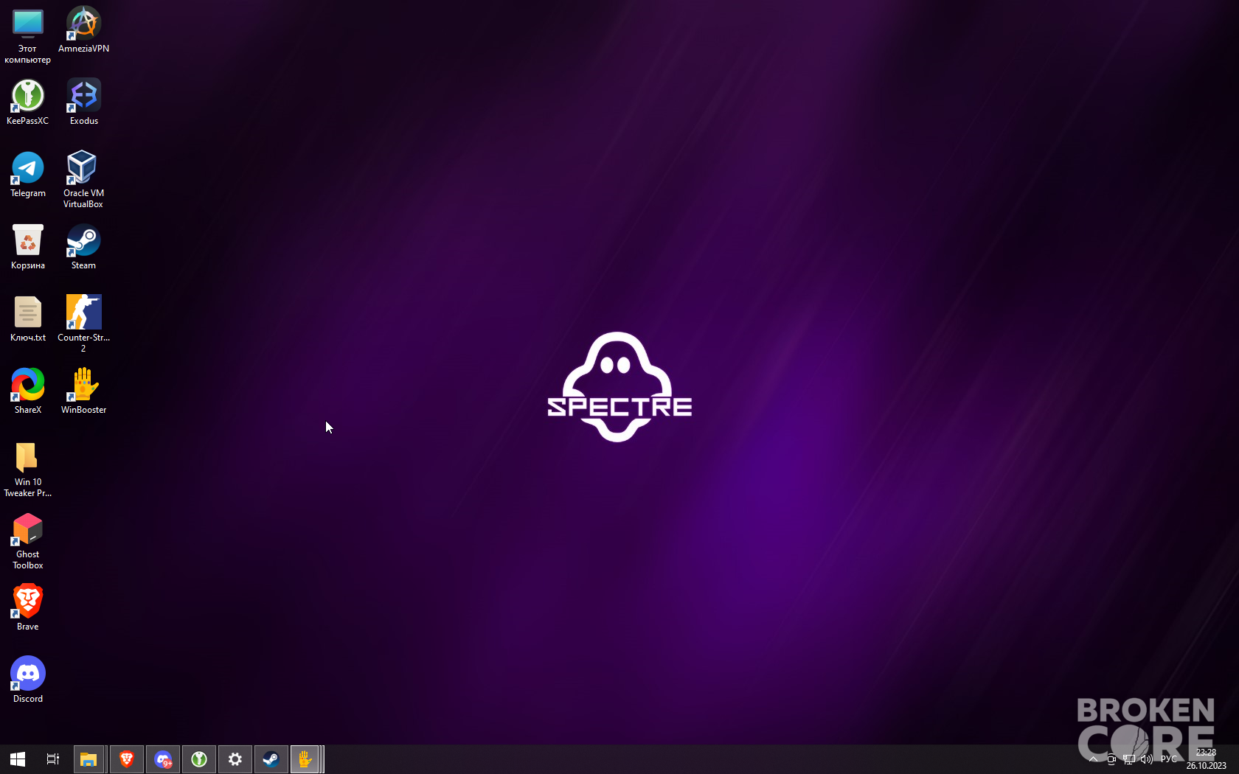This screenshot has height=774, width=1239.
Task: Select the WinBooster desktop shortcut
Action: (x=83, y=391)
